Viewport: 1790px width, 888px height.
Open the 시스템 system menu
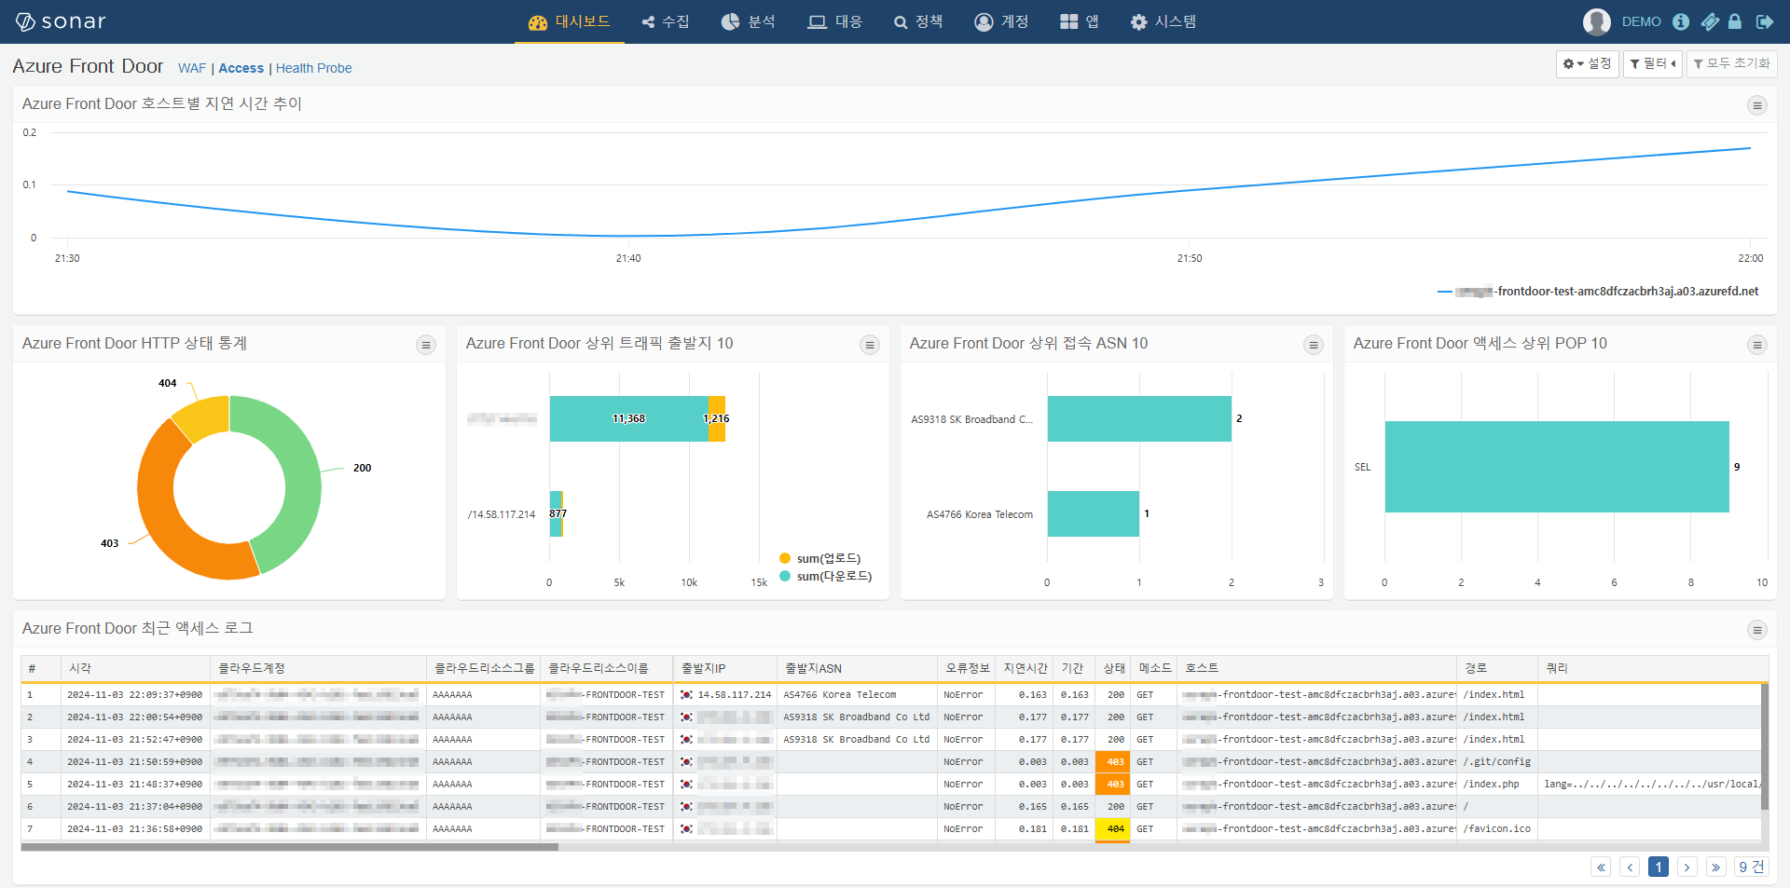pos(1163,21)
